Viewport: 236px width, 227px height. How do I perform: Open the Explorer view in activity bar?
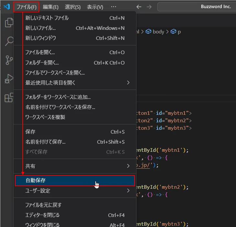(x=9, y=23)
